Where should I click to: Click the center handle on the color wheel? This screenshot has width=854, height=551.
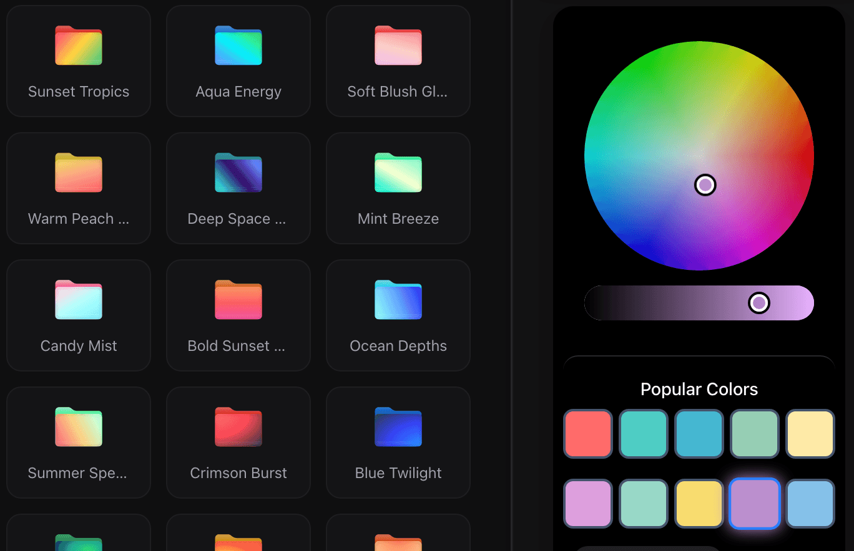(x=705, y=184)
